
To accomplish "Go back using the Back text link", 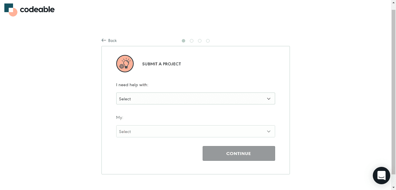I will (x=112, y=41).
